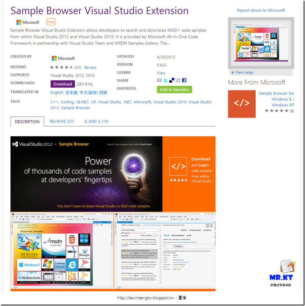Click the Microsoft tag in the tags list
305x306 pixels.
142,102
